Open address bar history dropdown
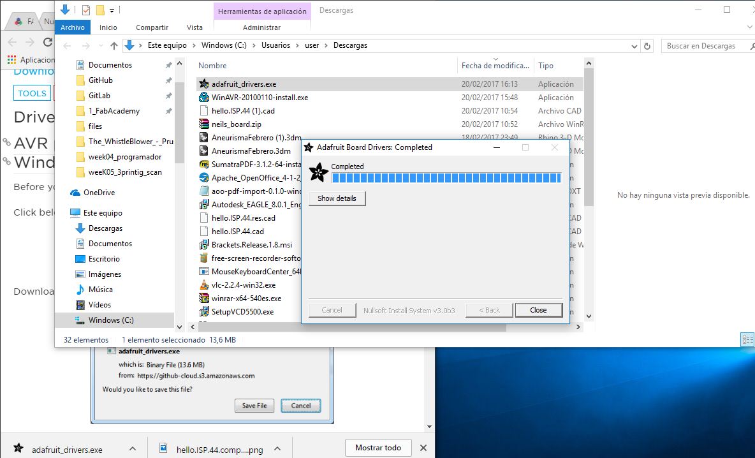 (634, 46)
